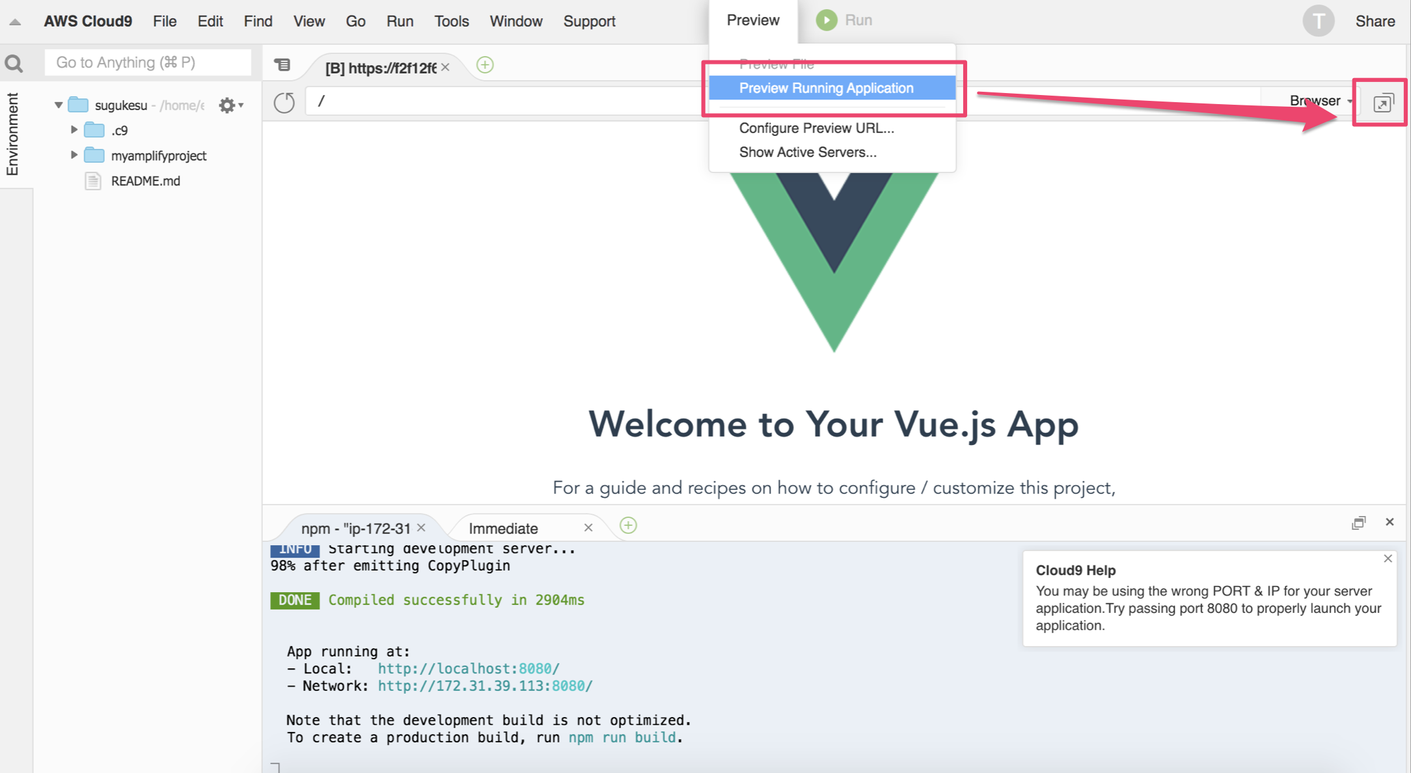Maximize the console panel
The image size is (1411, 773).
(x=1358, y=522)
